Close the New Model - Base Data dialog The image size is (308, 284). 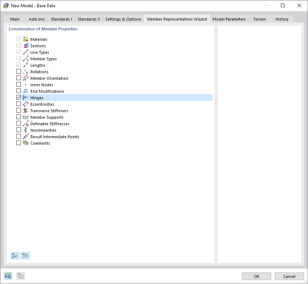pyautogui.click(x=299, y=5)
